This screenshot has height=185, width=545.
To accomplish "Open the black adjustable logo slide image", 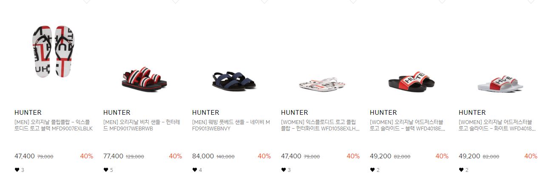I will point(412,79).
